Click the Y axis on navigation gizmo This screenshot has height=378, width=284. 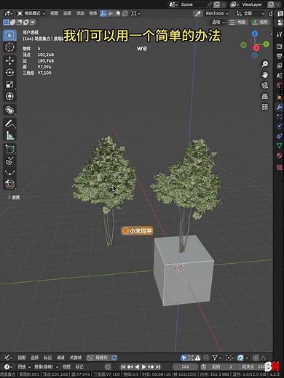click(267, 44)
